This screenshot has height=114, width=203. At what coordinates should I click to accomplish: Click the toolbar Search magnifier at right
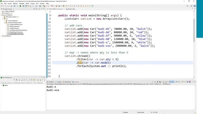[187, 6]
